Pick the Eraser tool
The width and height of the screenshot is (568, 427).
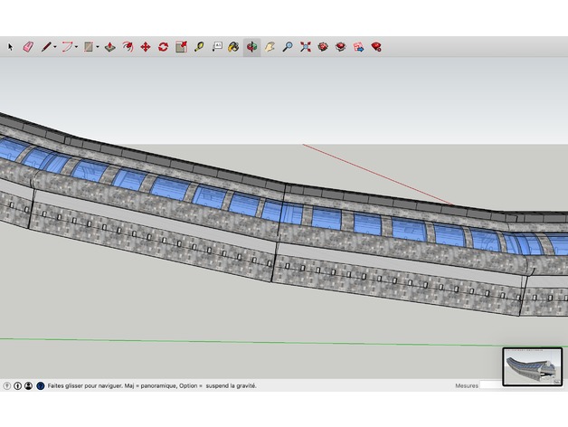click(27, 46)
